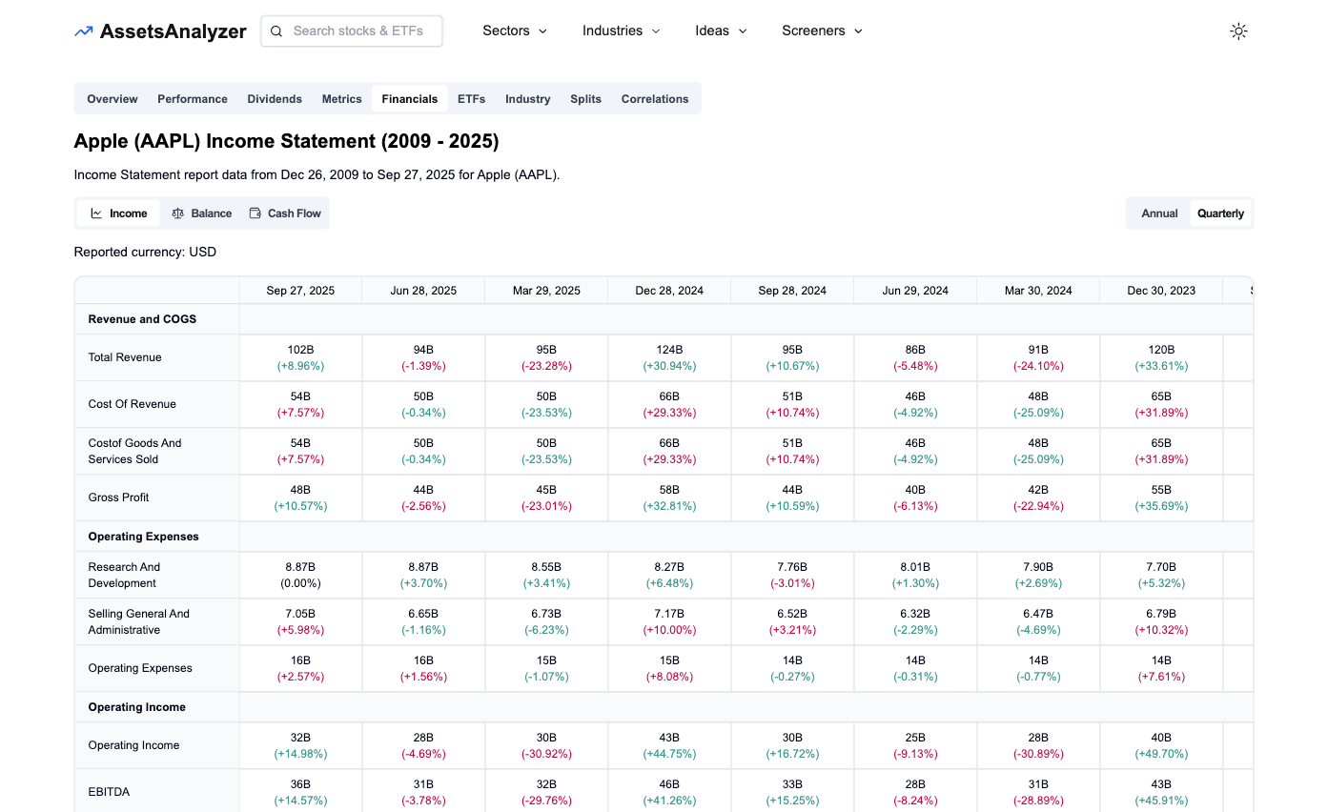Image resolution: width=1328 pixels, height=812 pixels.
Task: Click the AssetsAnalyzer trend logo icon
Action: coord(84,31)
